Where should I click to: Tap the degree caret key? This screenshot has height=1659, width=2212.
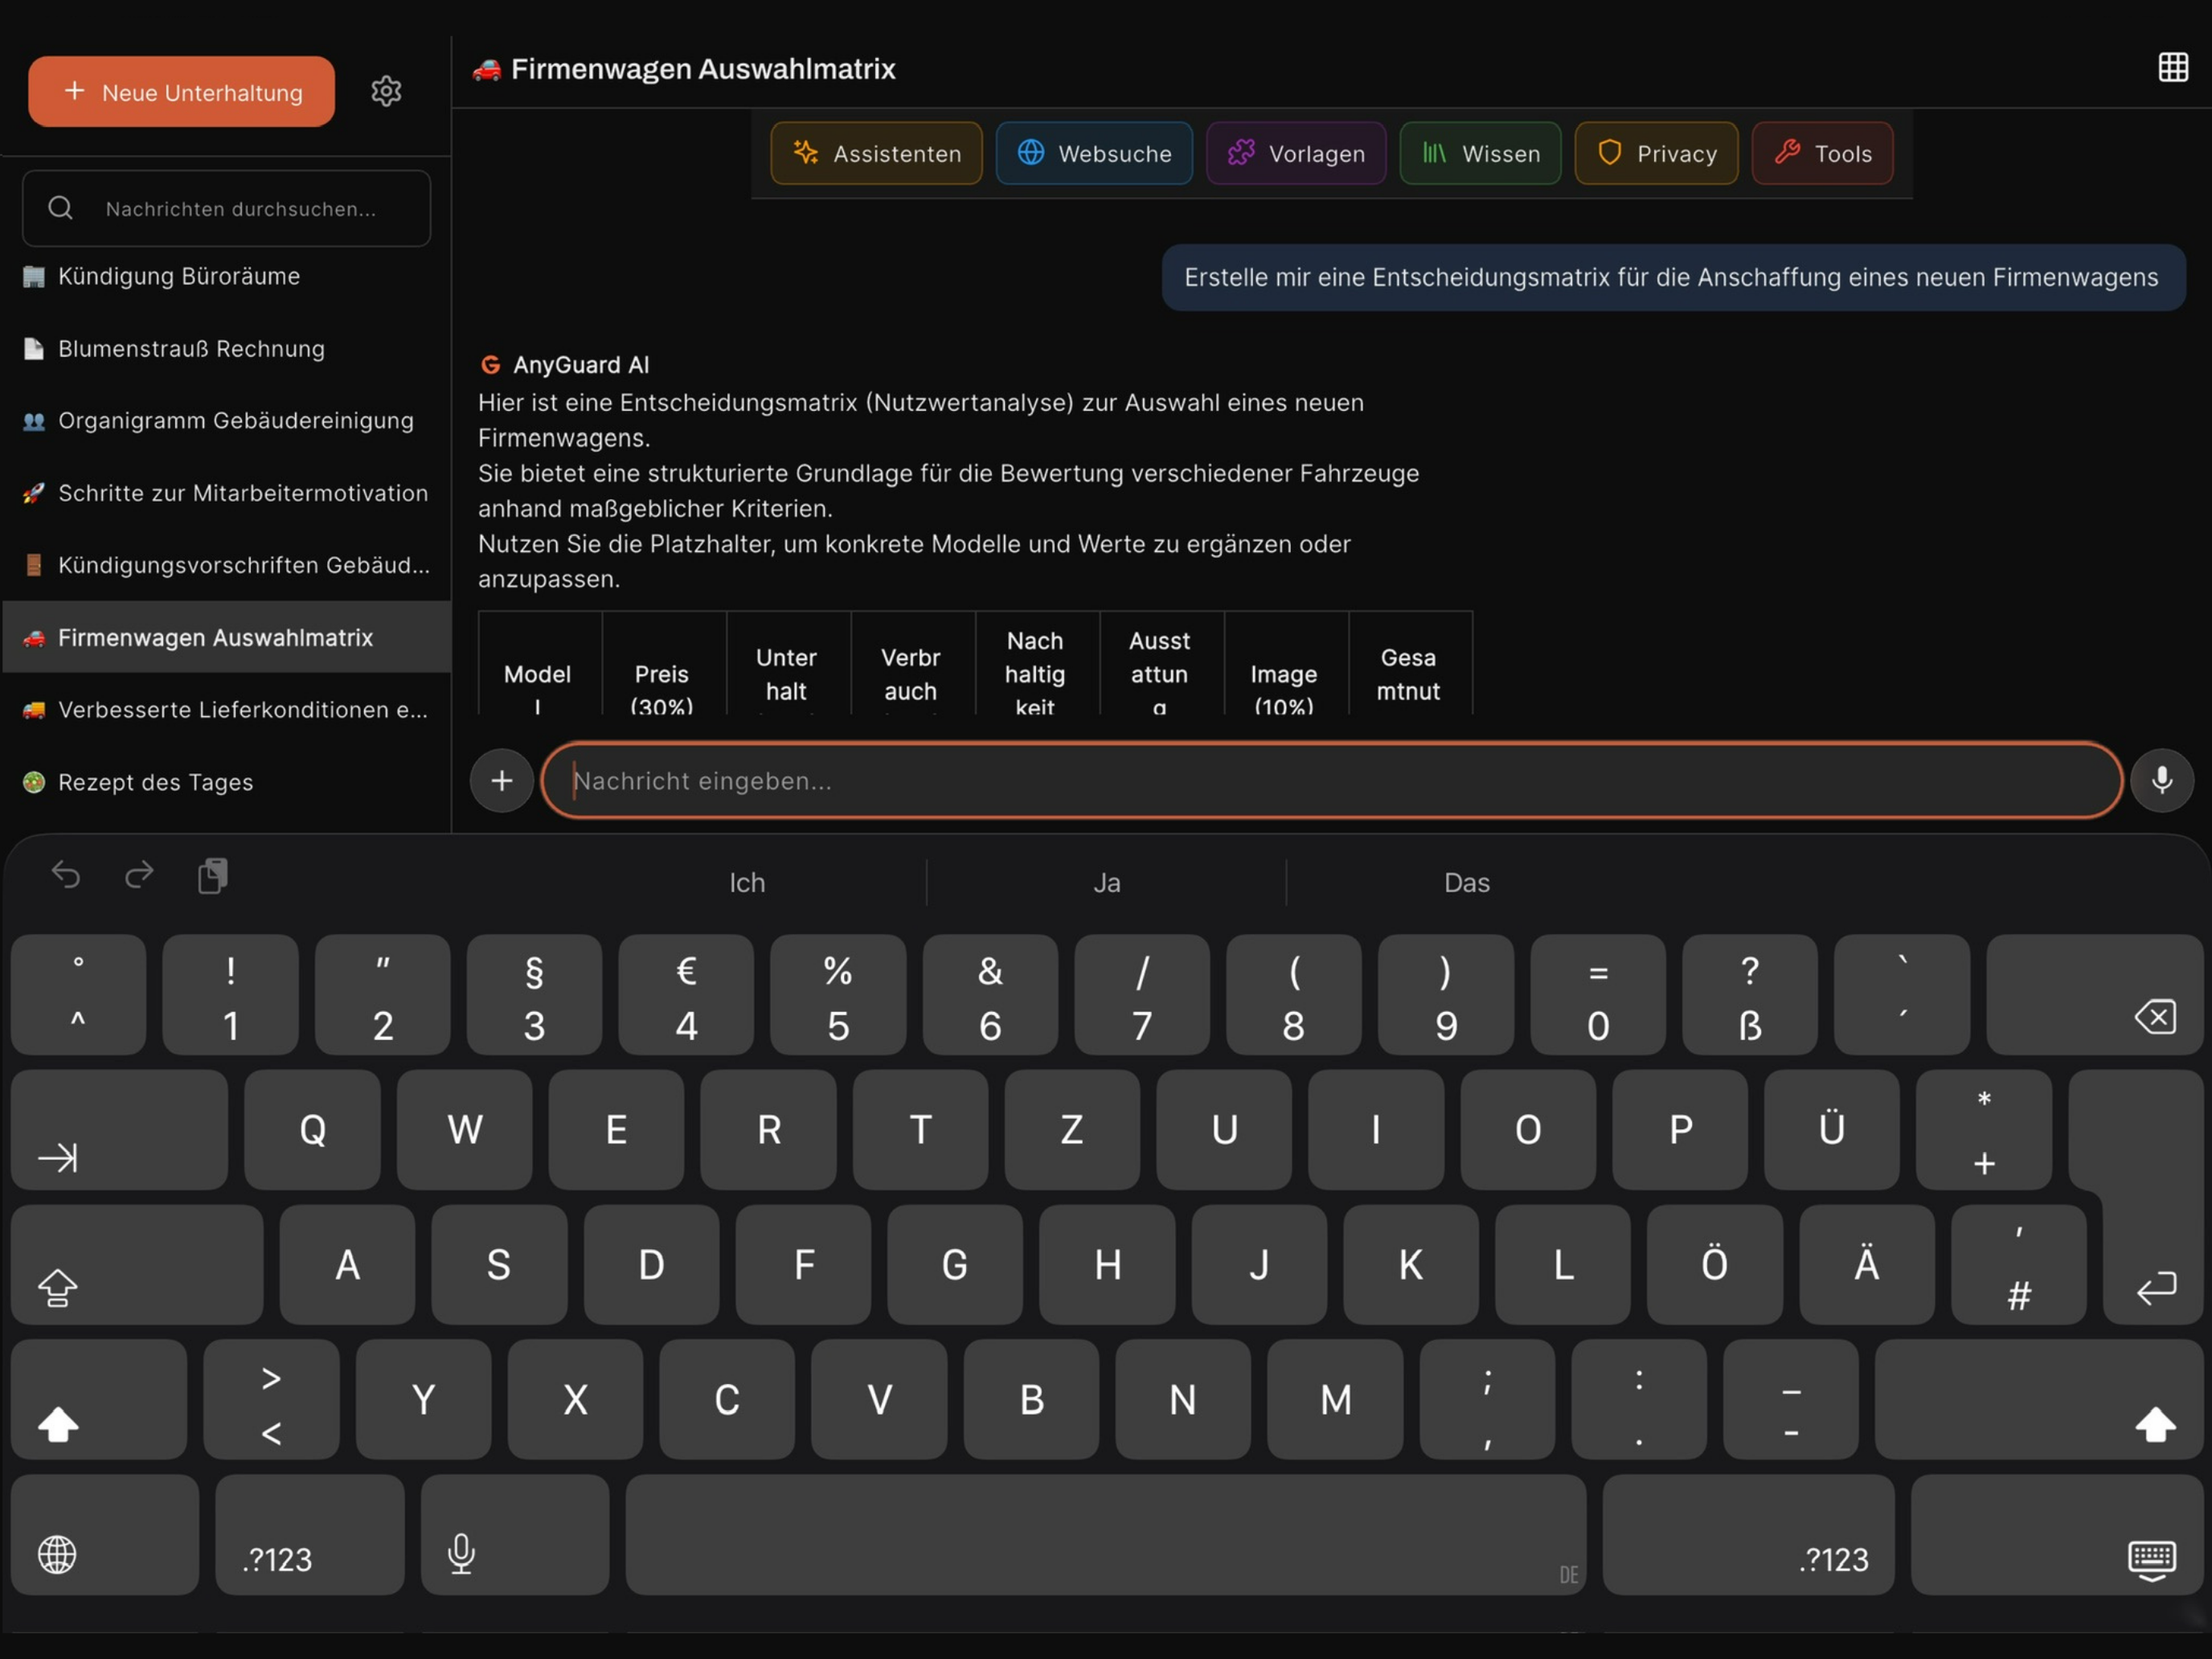[78, 996]
